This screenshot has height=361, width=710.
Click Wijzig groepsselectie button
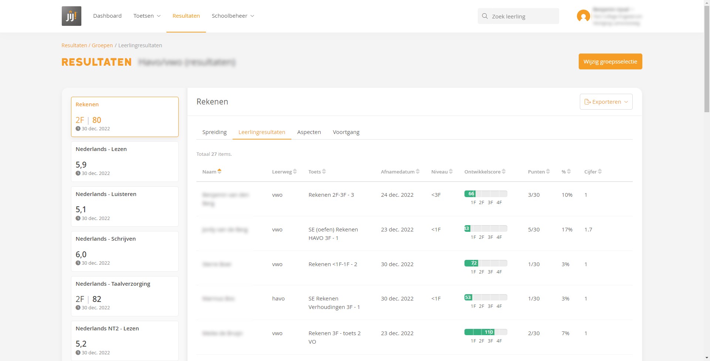click(x=610, y=62)
